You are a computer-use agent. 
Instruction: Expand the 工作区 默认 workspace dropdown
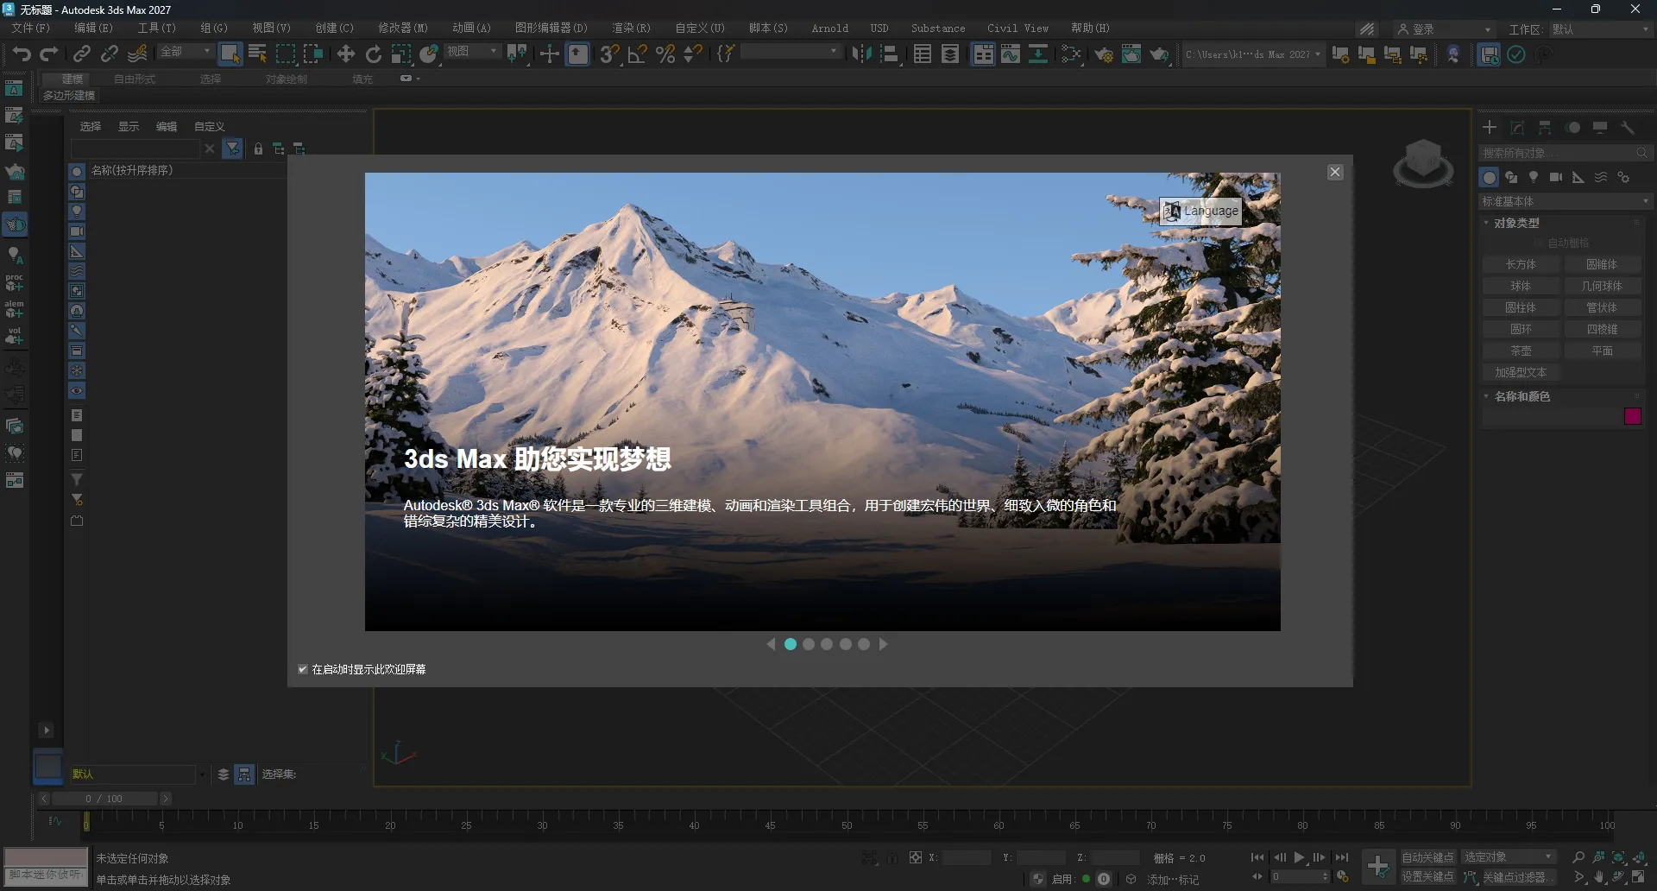point(1600,29)
